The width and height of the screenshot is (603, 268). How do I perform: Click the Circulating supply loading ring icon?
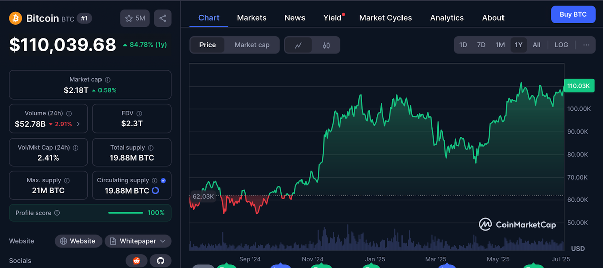155,191
